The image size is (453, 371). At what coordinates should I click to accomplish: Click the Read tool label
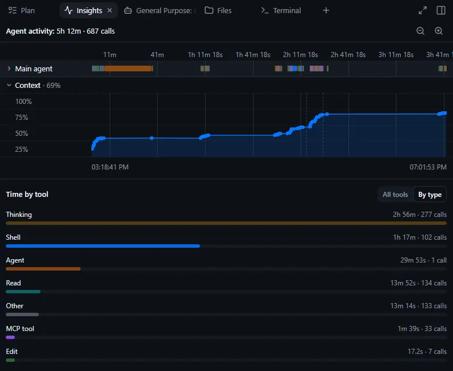(13, 283)
